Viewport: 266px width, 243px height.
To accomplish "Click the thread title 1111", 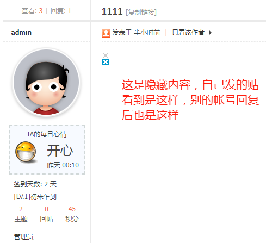I will point(112,11).
